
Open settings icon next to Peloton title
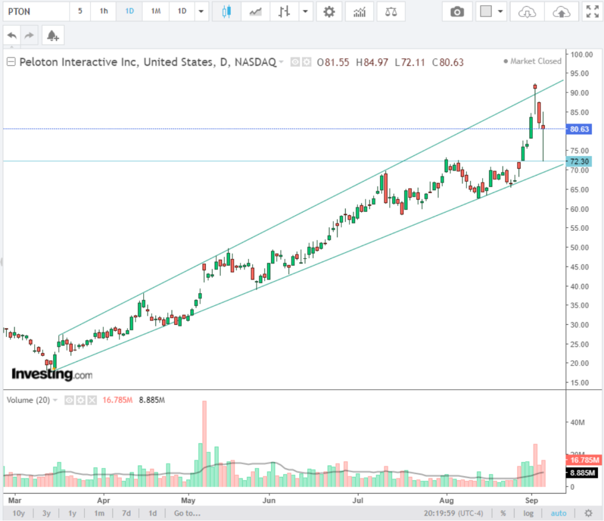coord(306,62)
